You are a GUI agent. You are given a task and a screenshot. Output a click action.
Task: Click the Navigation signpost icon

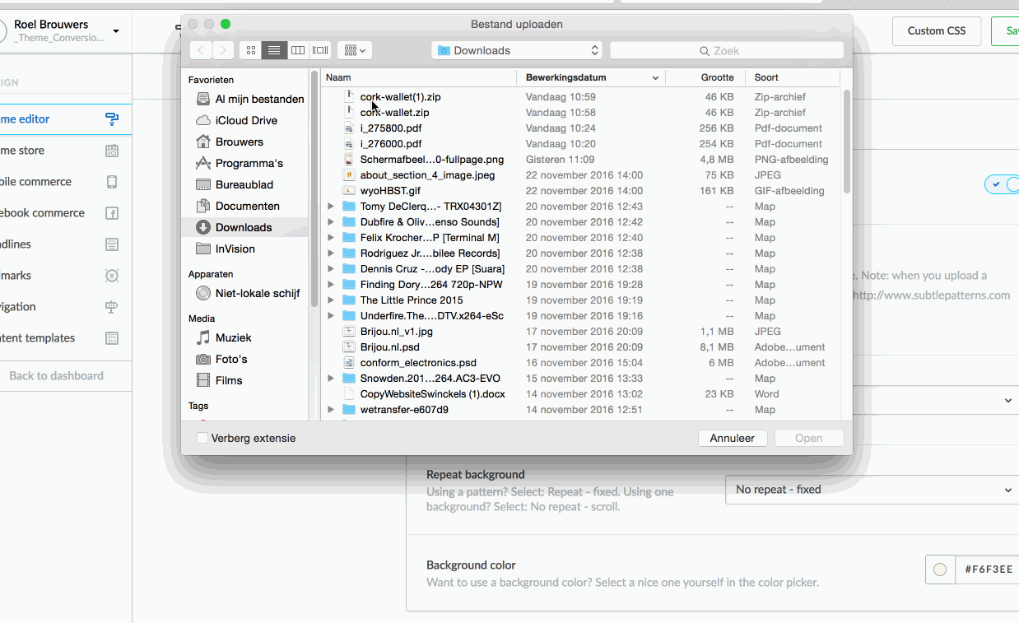point(112,307)
